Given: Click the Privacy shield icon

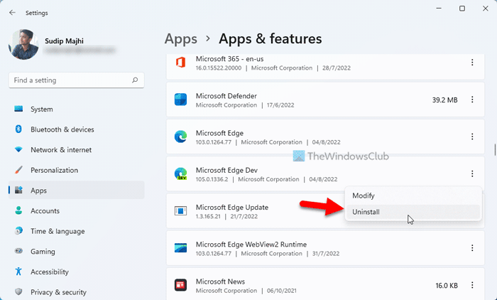Looking at the screenshot, I should pyautogui.click(x=18, y=291).
